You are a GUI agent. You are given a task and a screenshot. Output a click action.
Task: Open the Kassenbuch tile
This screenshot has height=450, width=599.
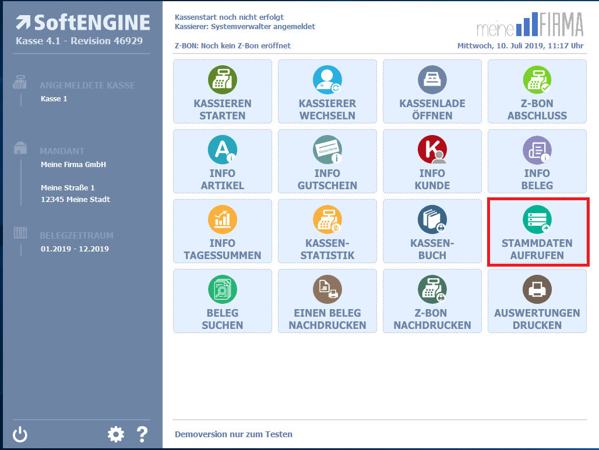(x=432, y=231)
